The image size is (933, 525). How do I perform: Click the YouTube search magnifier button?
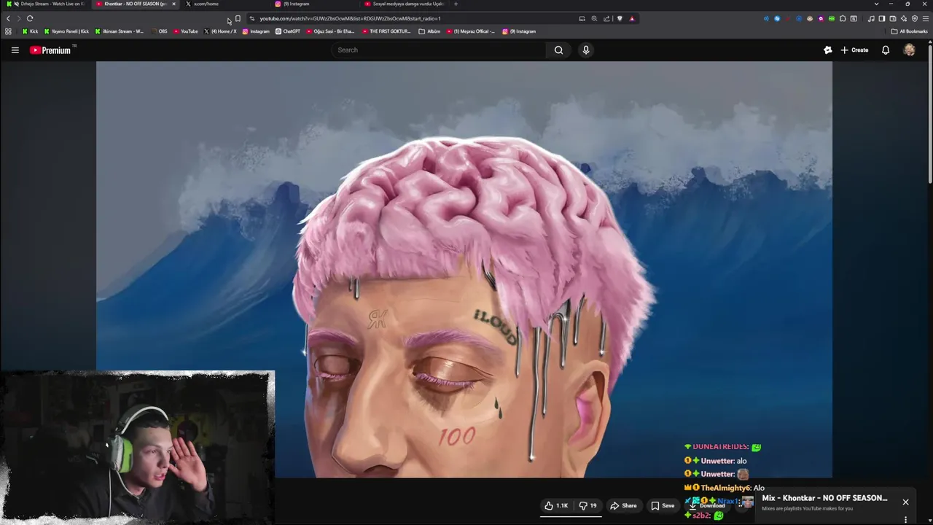(558, 50)
